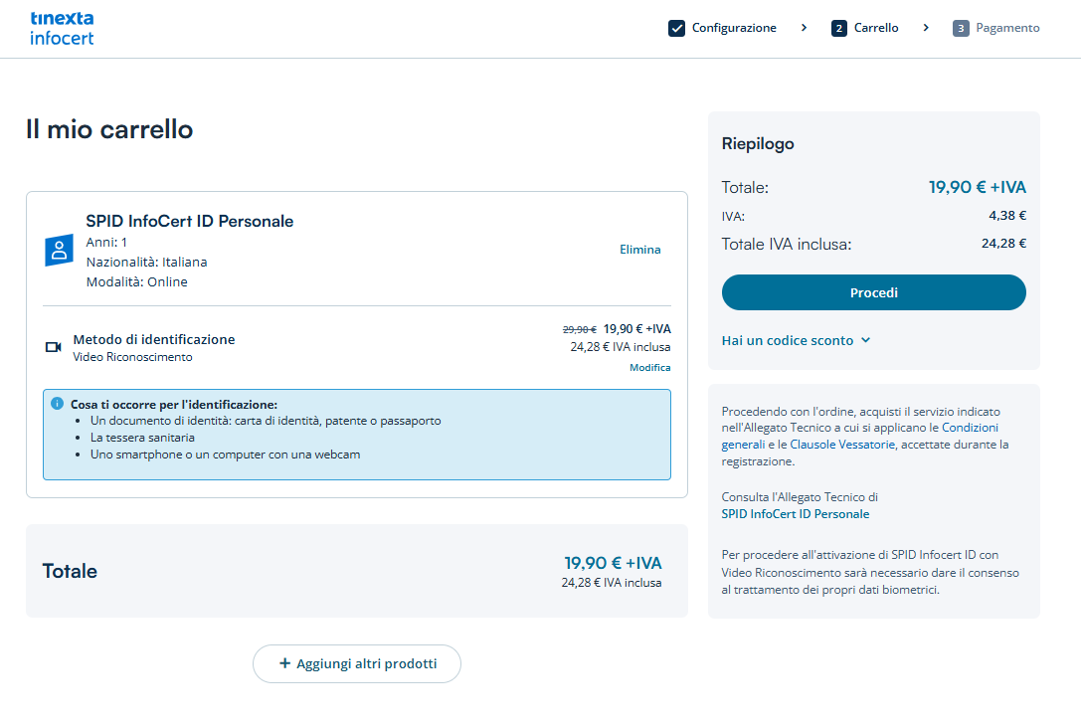
Task: Click the step 2 Carrello number badge
Action: pyautogui.click(x=839, y=28)
